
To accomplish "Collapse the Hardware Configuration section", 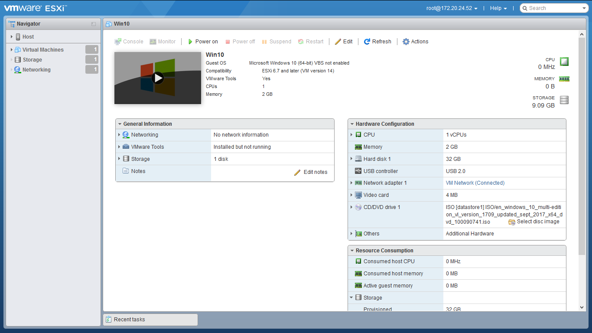I will 352,124.
